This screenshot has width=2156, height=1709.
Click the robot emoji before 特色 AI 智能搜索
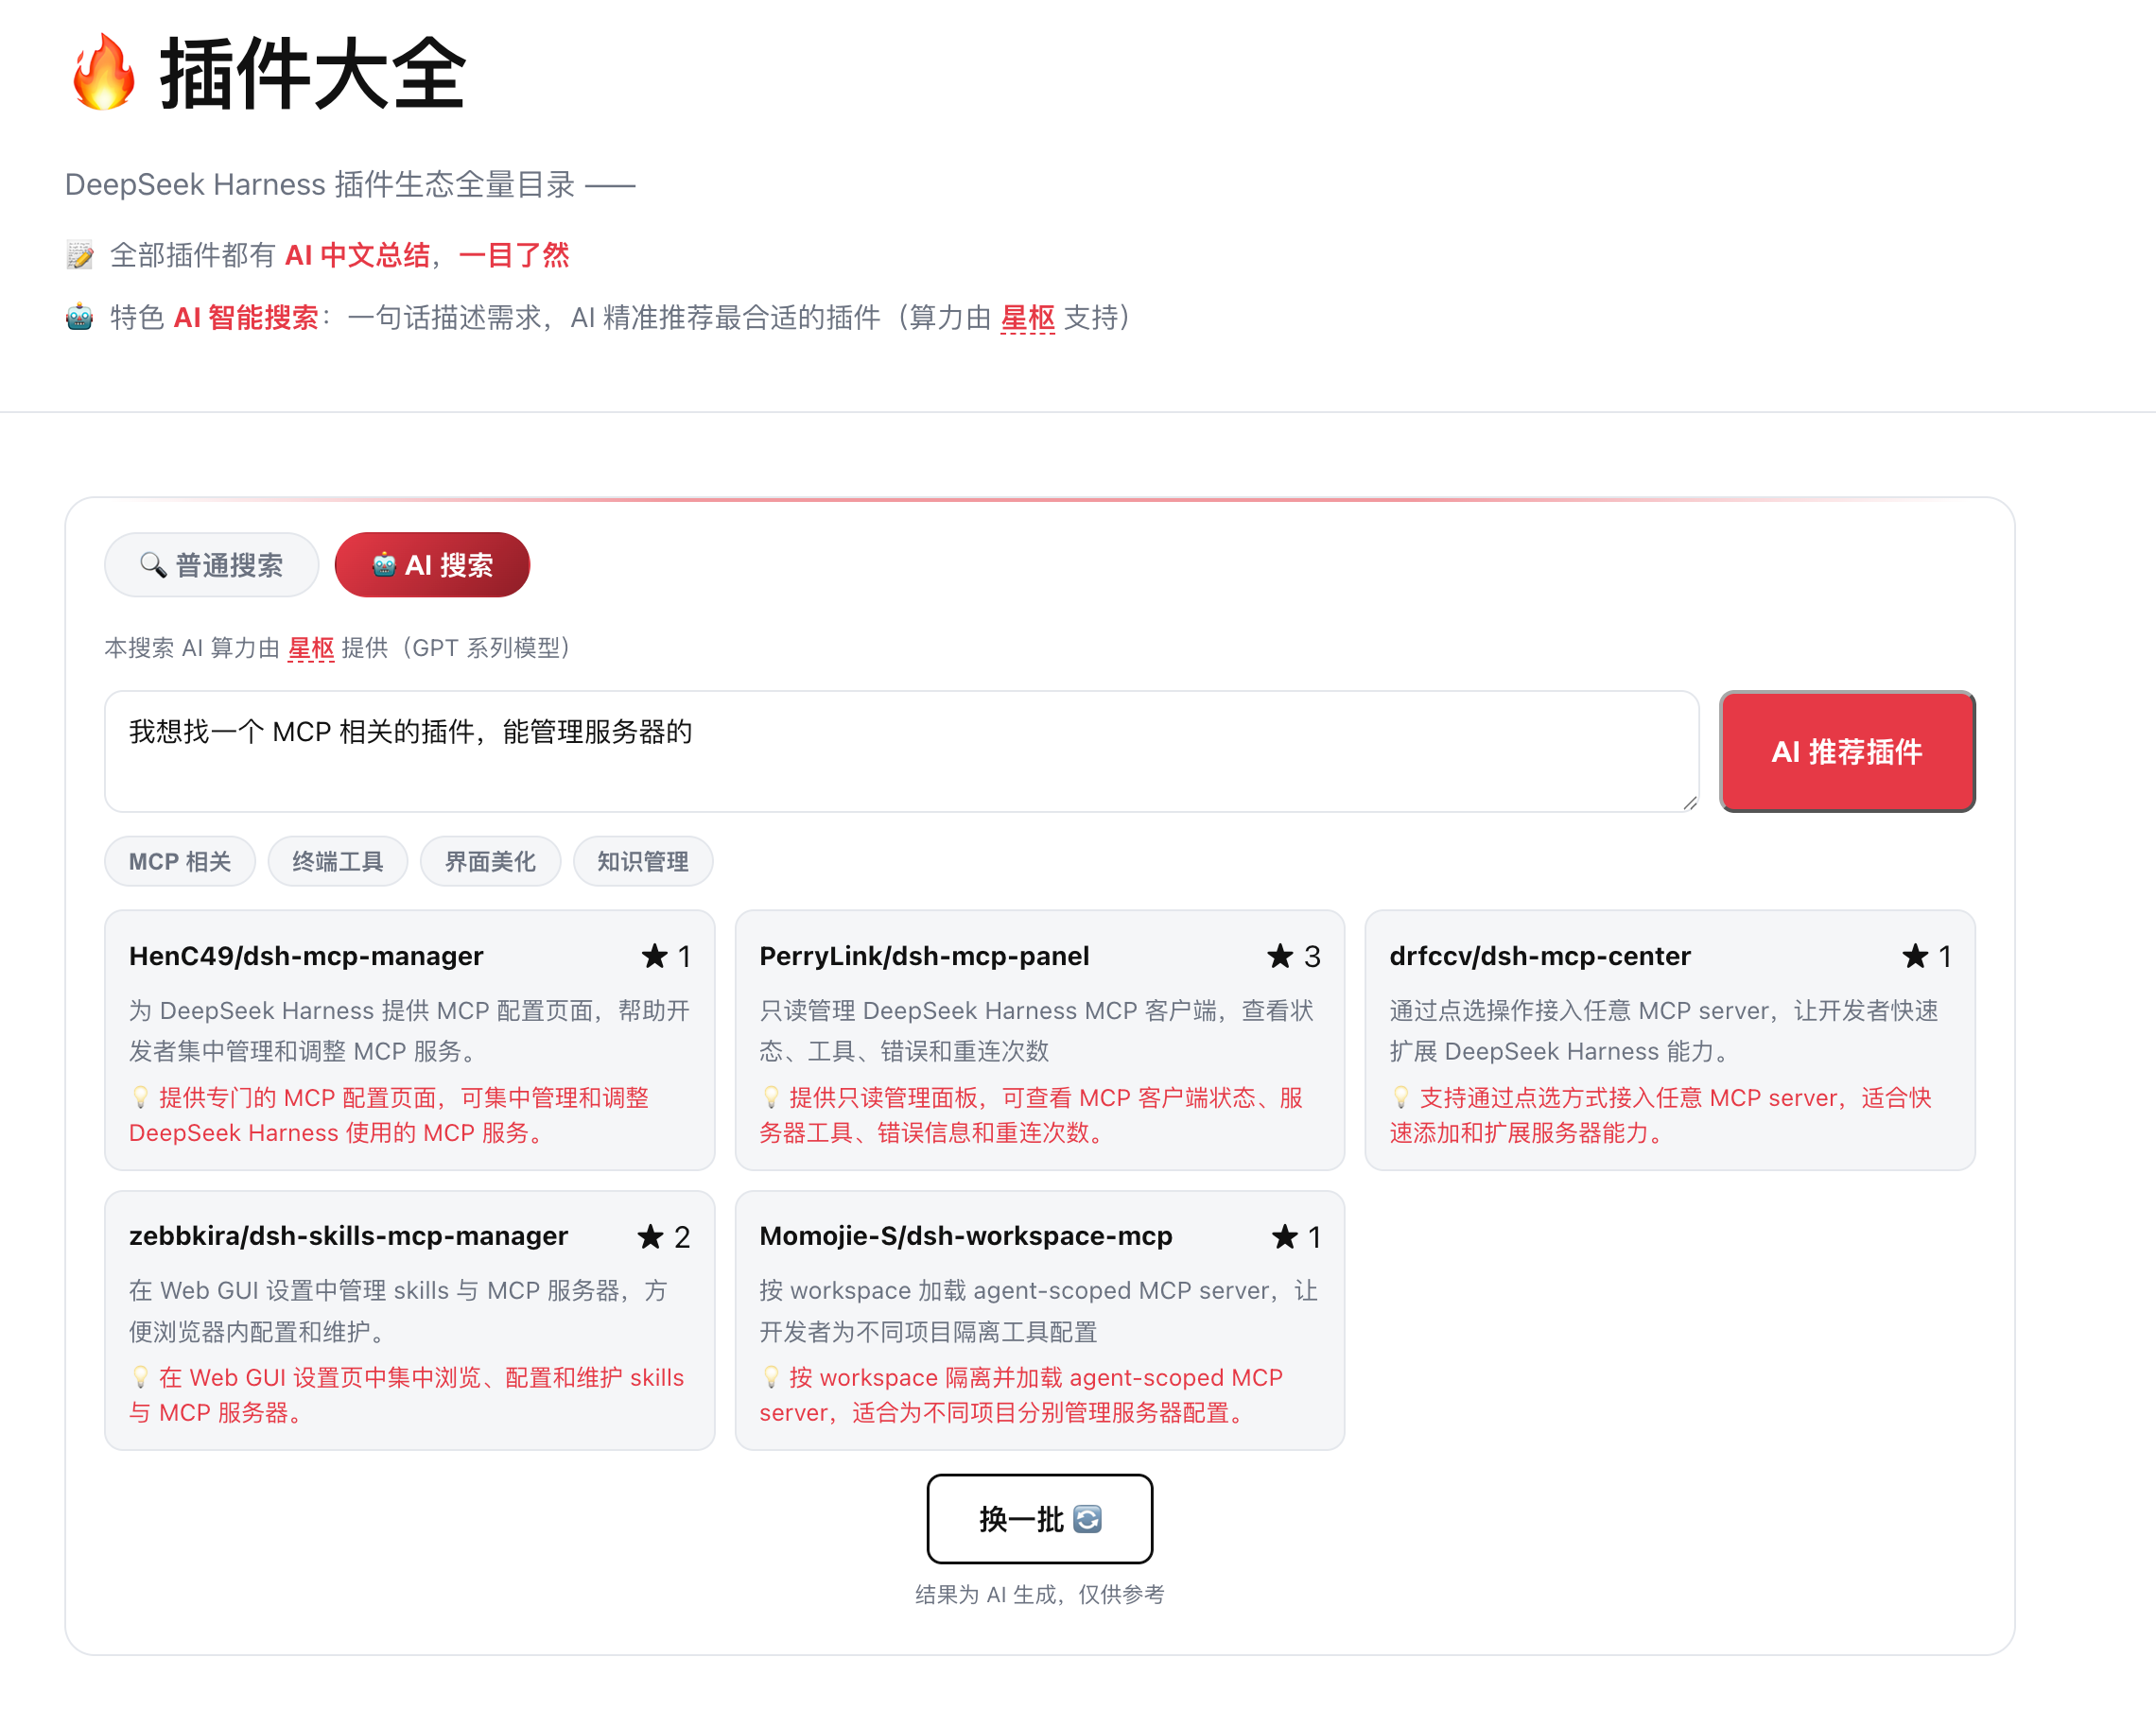80,318
